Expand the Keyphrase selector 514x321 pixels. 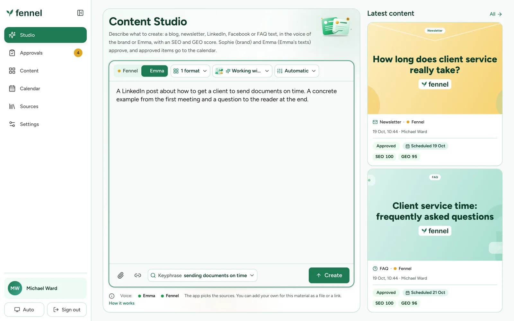tap(202, 275)
